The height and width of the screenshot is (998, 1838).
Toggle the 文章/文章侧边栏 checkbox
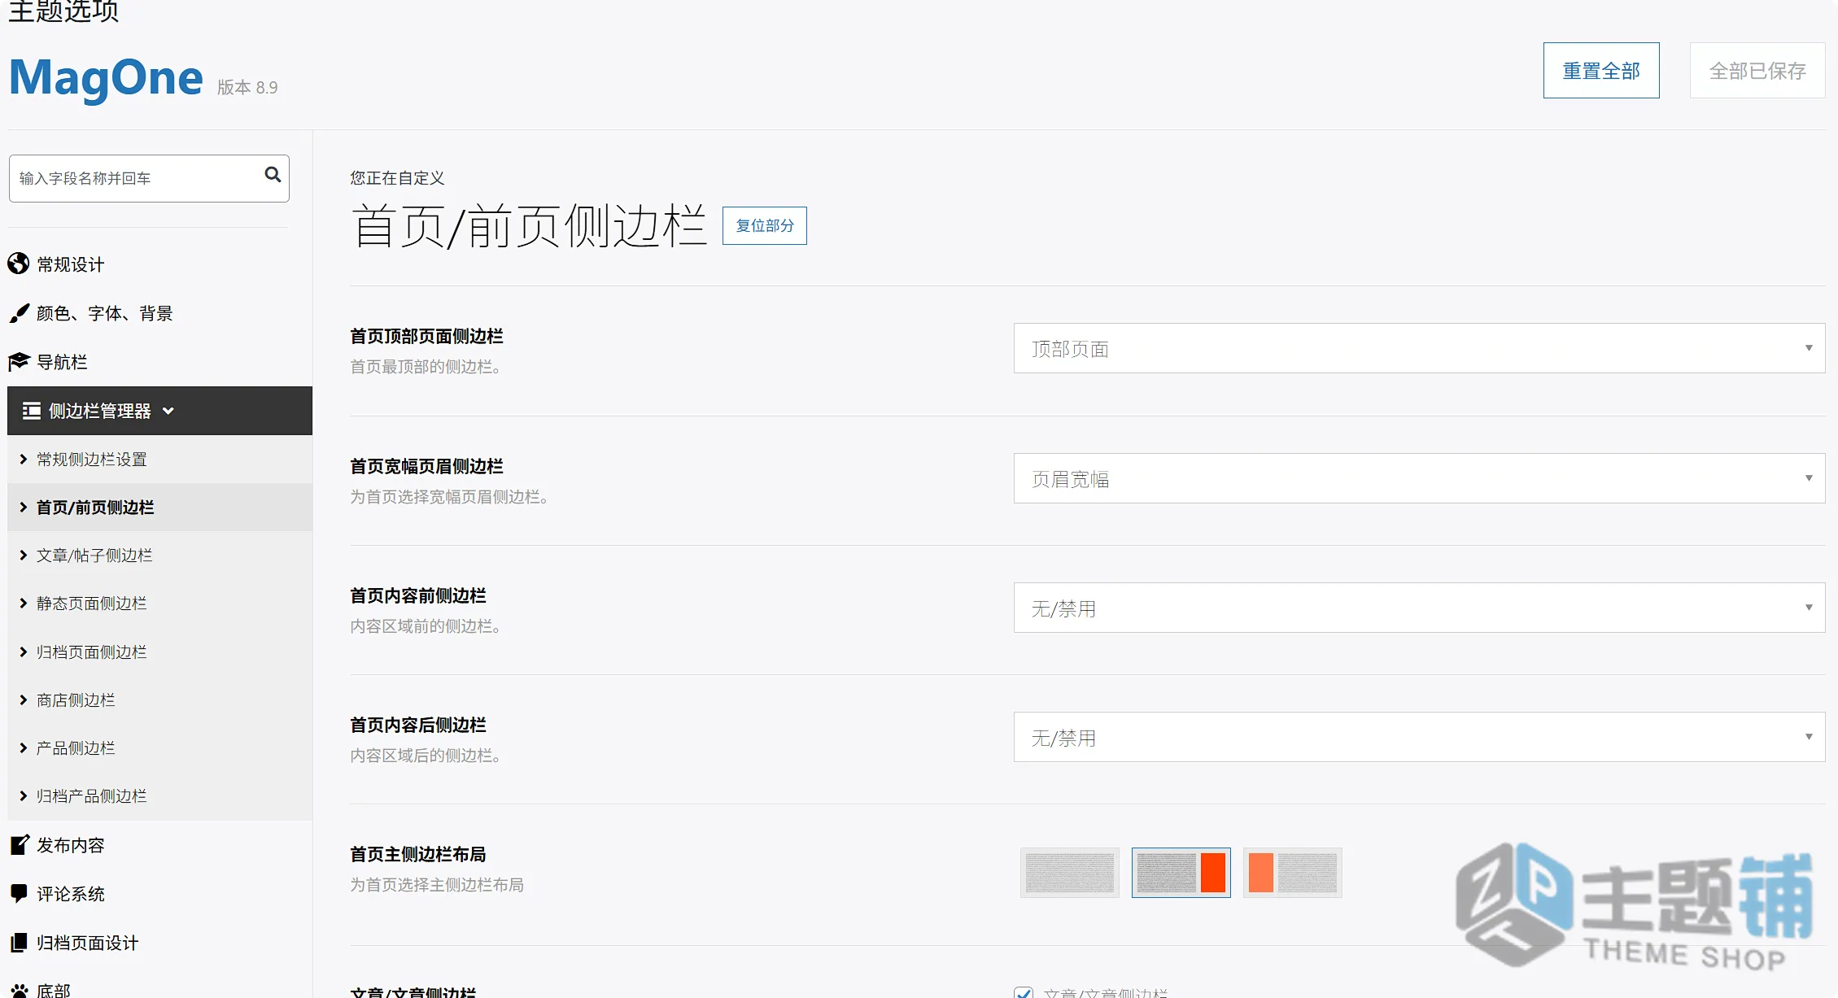tap(1024, 992)
